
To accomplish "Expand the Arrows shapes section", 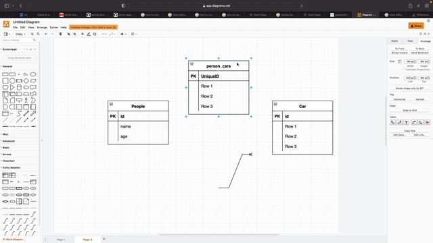I will click(6, 155).
